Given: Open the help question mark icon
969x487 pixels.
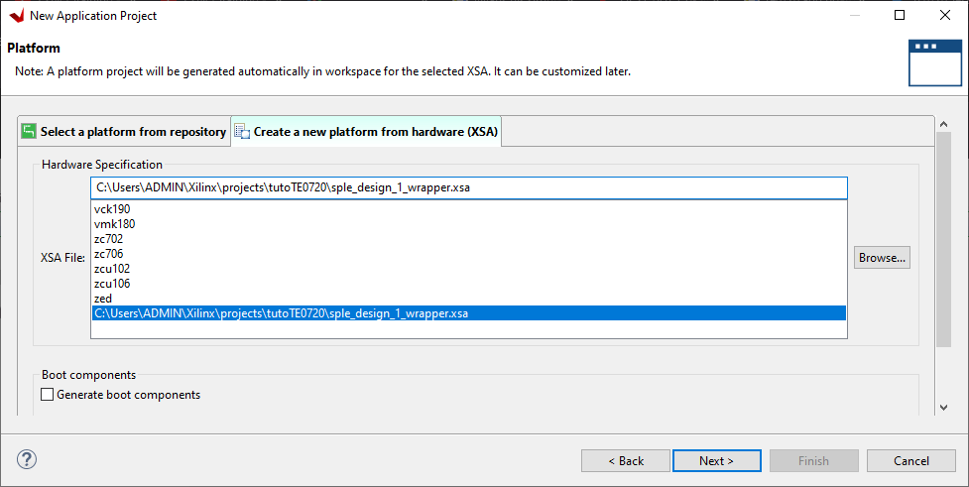Looking at the screenshot, I should pos(27,459).
